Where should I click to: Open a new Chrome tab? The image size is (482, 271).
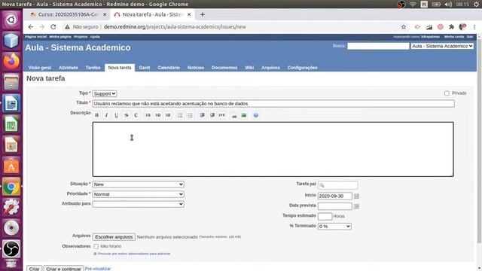[x=203, y=14]
